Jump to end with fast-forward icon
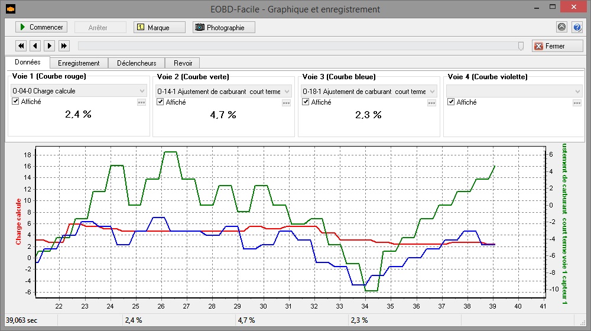 (x=64, y=46)
